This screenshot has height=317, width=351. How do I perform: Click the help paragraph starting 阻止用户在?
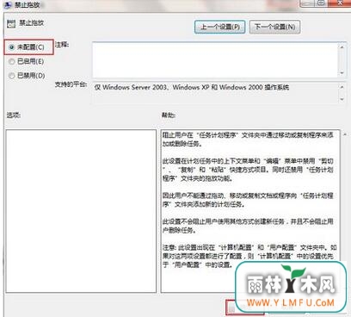(248, 140)
